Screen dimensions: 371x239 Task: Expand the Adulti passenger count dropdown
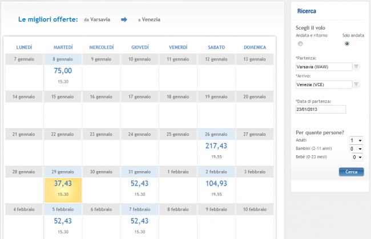356,140
